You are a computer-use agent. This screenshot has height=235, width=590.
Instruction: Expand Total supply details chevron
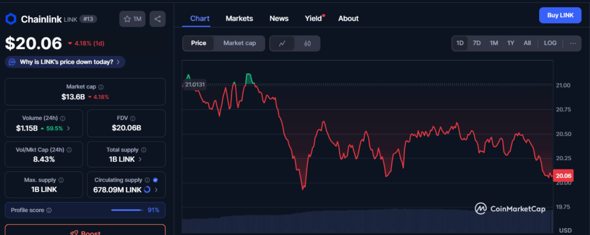click(140, 159)
